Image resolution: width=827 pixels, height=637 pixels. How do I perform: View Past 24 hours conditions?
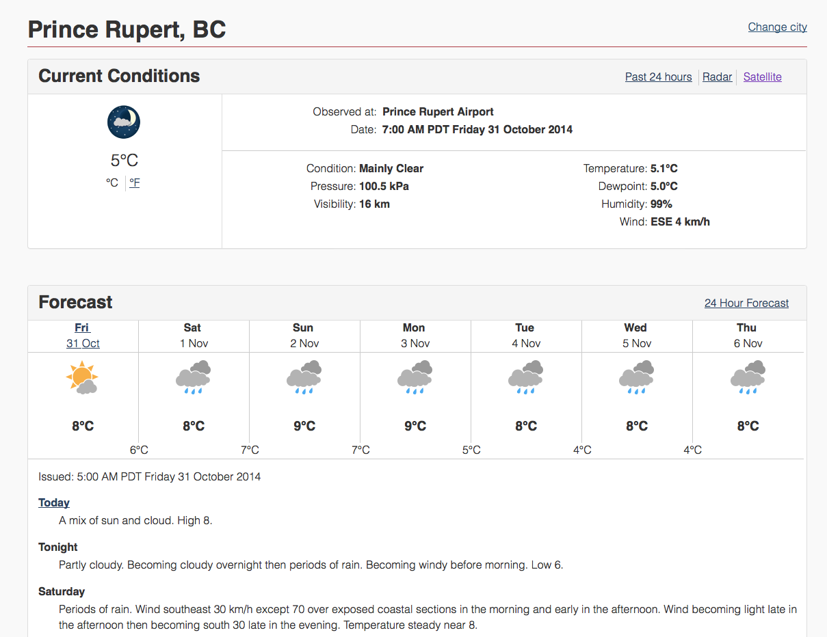(658, 77)
